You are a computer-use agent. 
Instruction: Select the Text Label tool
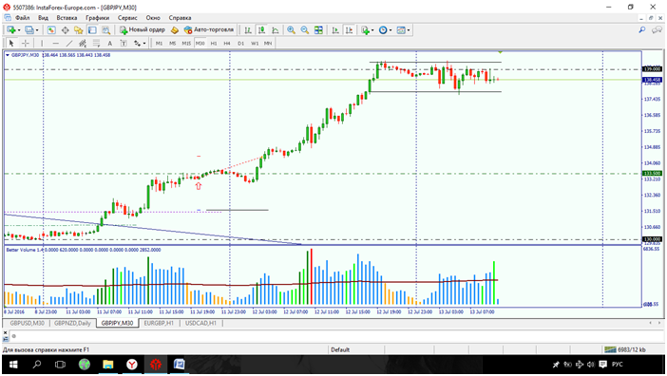124,43
